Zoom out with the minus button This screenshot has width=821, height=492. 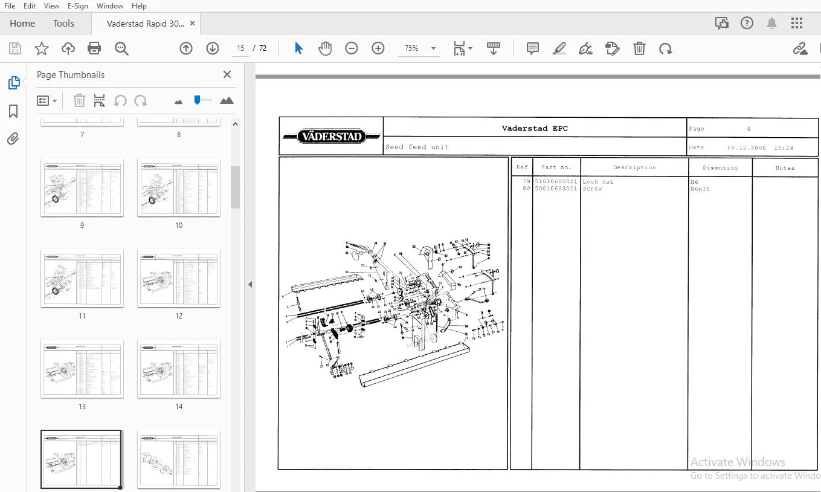352,48
